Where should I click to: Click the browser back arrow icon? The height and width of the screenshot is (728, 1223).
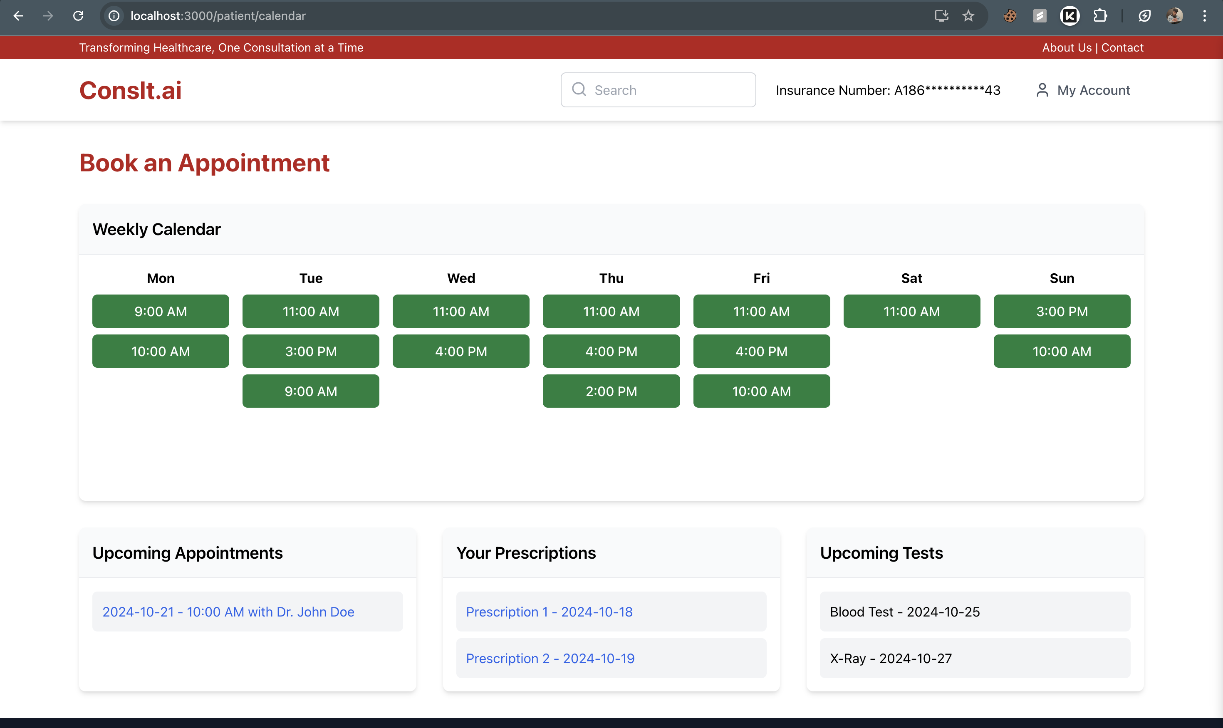click(x=18, y=16)
